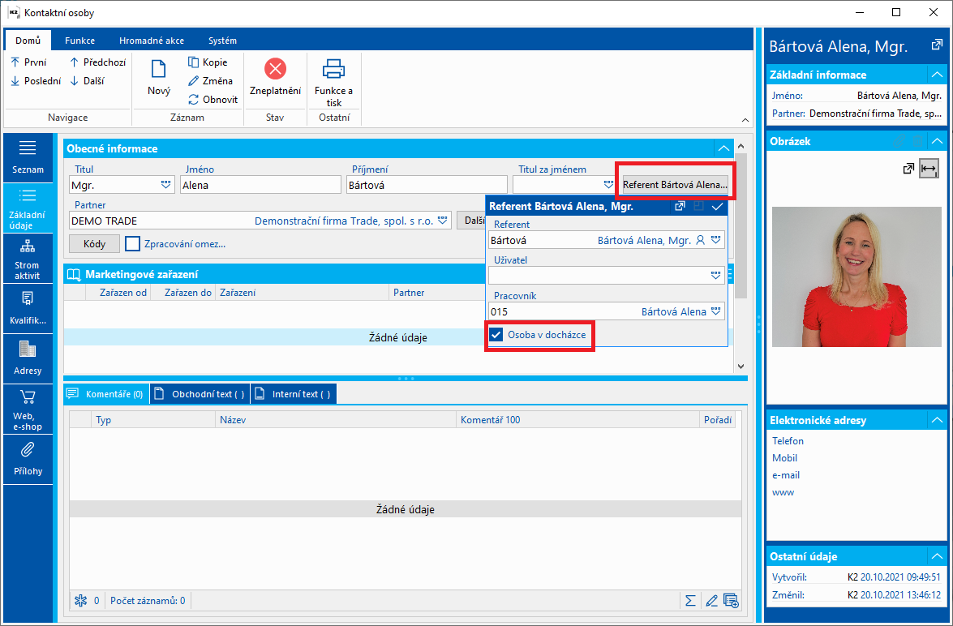Open the Uživatel dropdown
This screenshot has height=626, width=953.
point(716,276)
